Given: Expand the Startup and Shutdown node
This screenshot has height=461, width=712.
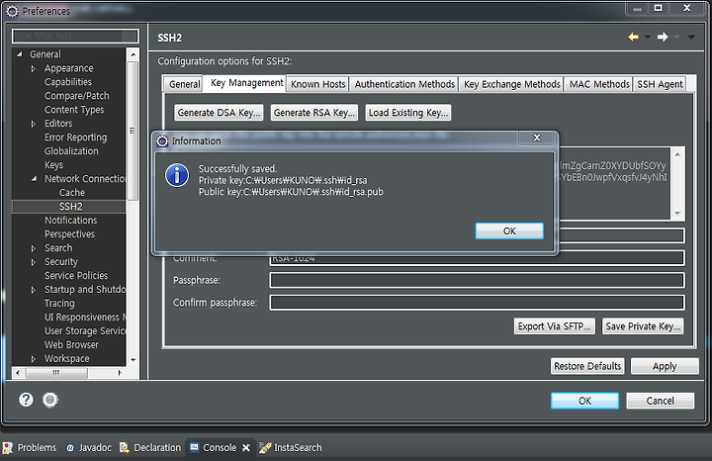Looking at the screenshot, I should click(x=34, y=290).
